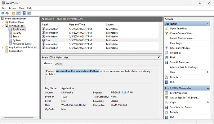Click the Copy icon in the event actions
Screen dimensions: 214x124
(166, 103)
